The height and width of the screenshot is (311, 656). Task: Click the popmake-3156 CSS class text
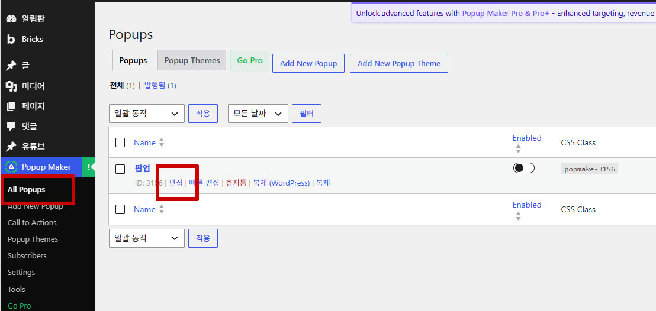pyautogui.click(x=590, y=169)
